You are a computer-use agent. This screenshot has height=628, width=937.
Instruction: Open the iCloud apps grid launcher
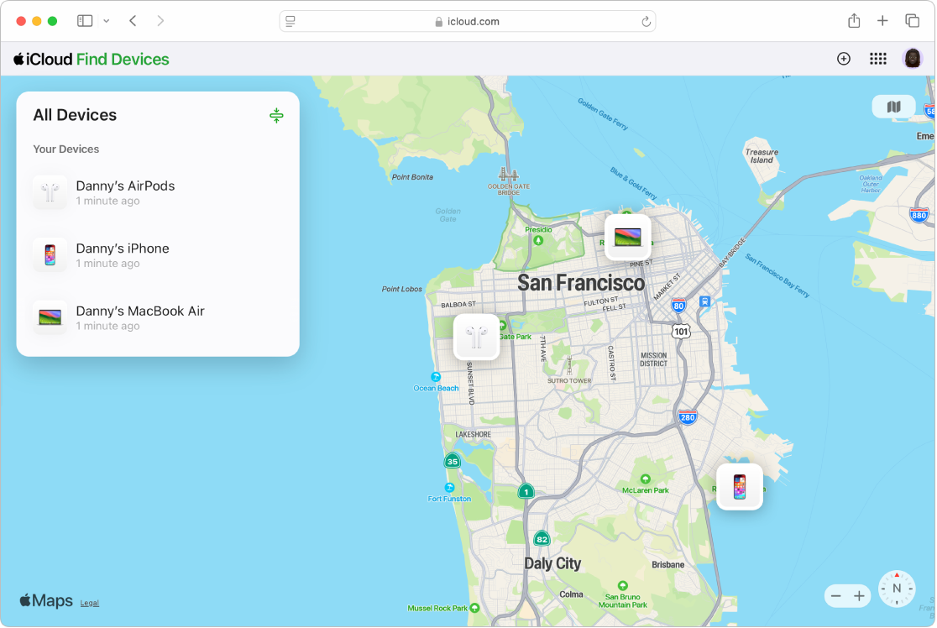878,59
